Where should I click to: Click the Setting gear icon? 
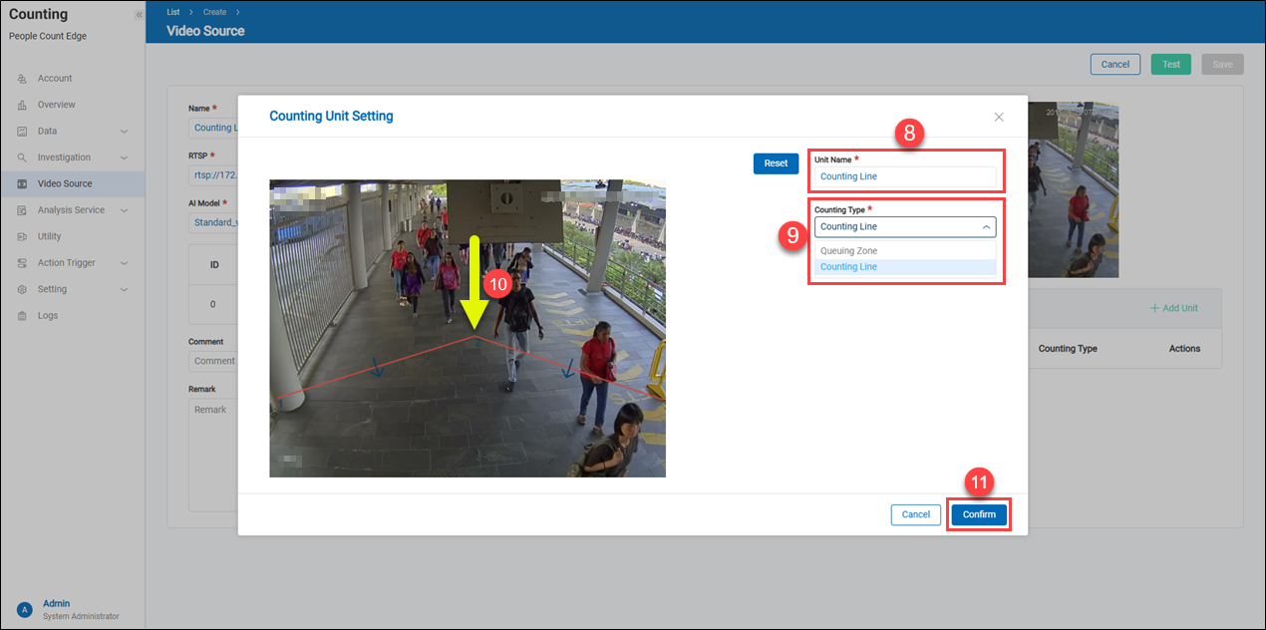click(22, 289)
